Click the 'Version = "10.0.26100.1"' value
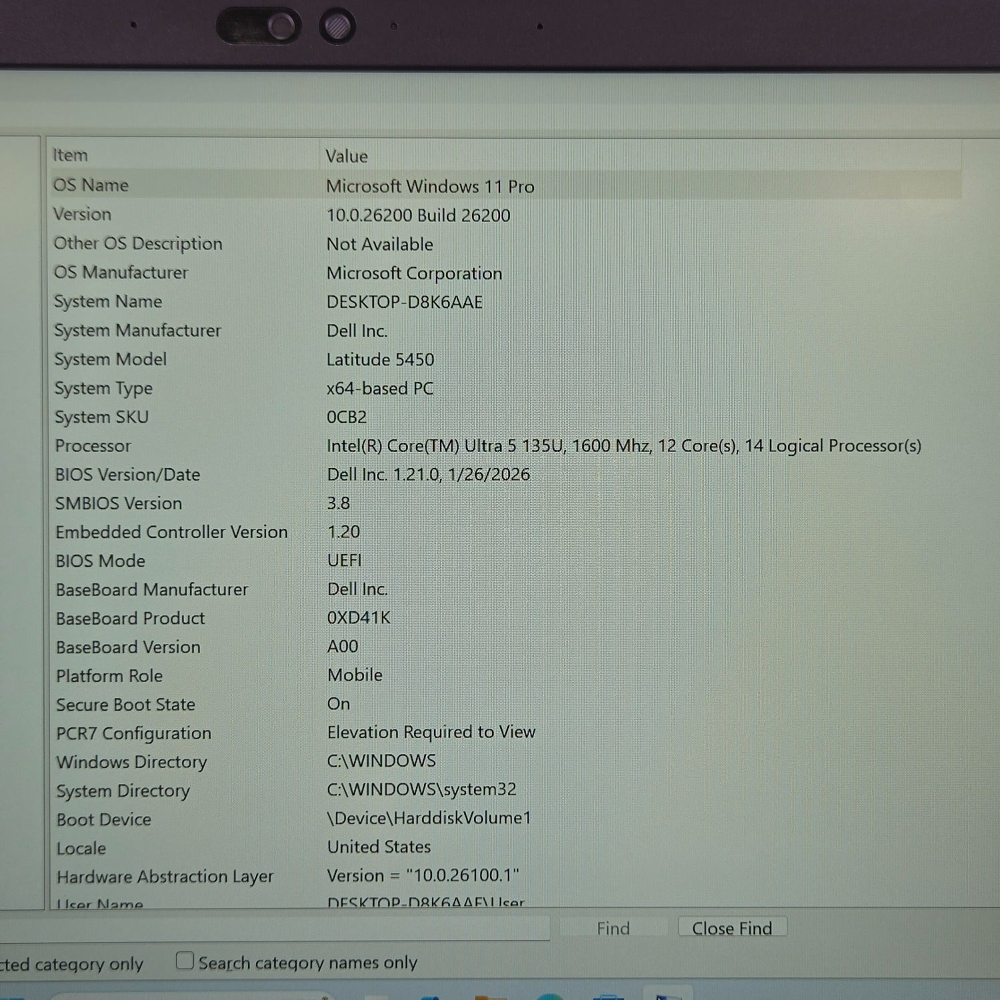1000x1000 pixels. [x=423, y=875]
